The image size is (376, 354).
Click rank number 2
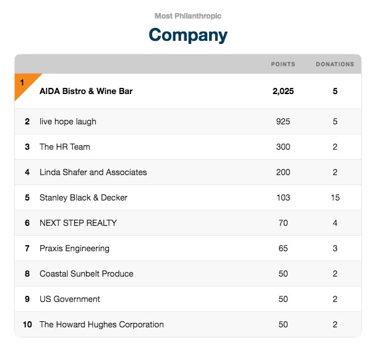tap(27, 121)
